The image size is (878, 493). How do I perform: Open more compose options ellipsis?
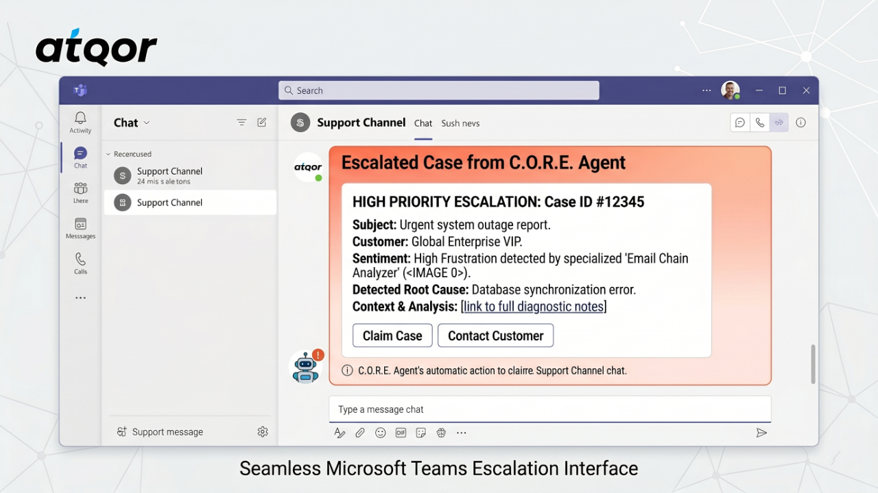pos(462,433)
